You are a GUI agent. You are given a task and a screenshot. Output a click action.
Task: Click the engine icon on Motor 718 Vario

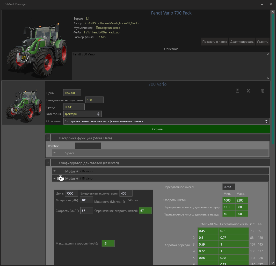click(x=61, y=178)
